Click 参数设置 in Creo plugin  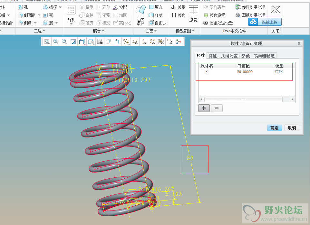[x=214, y=15]
